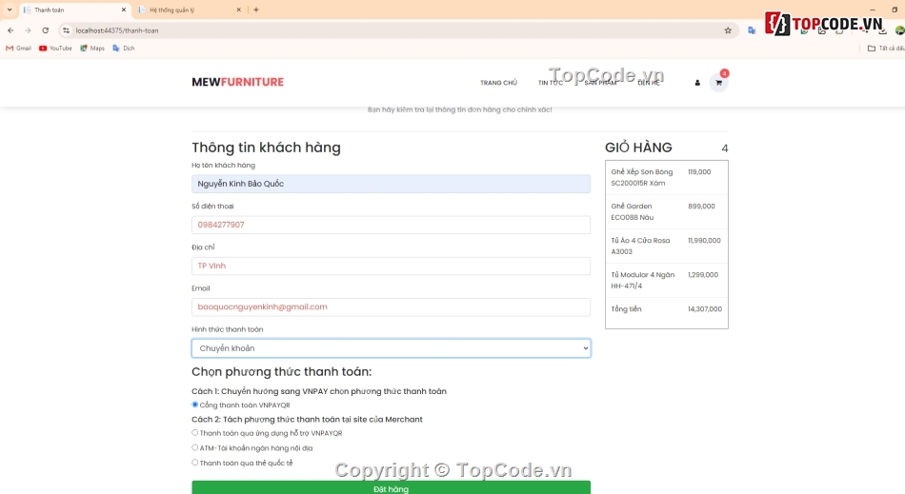The height and width of the screenshot is (494, 905).
Task: Reload the page with refresh icon
Action: click(x=45, y=30)
